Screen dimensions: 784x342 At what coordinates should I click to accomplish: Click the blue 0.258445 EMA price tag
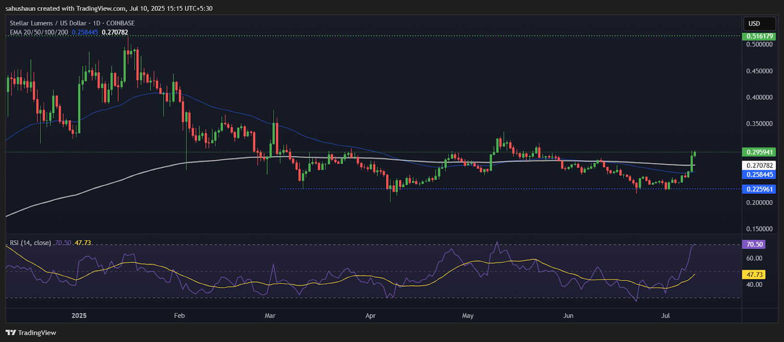click(759, 175)
